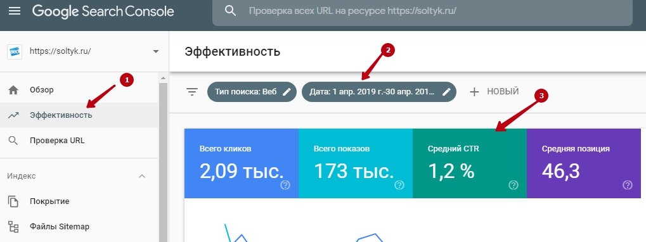This screenshot has width=646, height=242.
Task: Click the sidebar scroll up arrow
Action: coord(163,78)
